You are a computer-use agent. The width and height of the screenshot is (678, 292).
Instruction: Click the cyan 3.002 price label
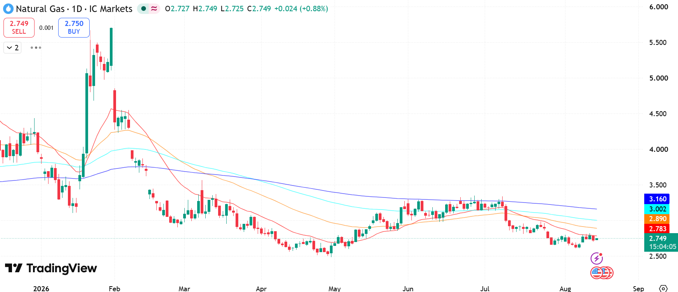(657, 209)
